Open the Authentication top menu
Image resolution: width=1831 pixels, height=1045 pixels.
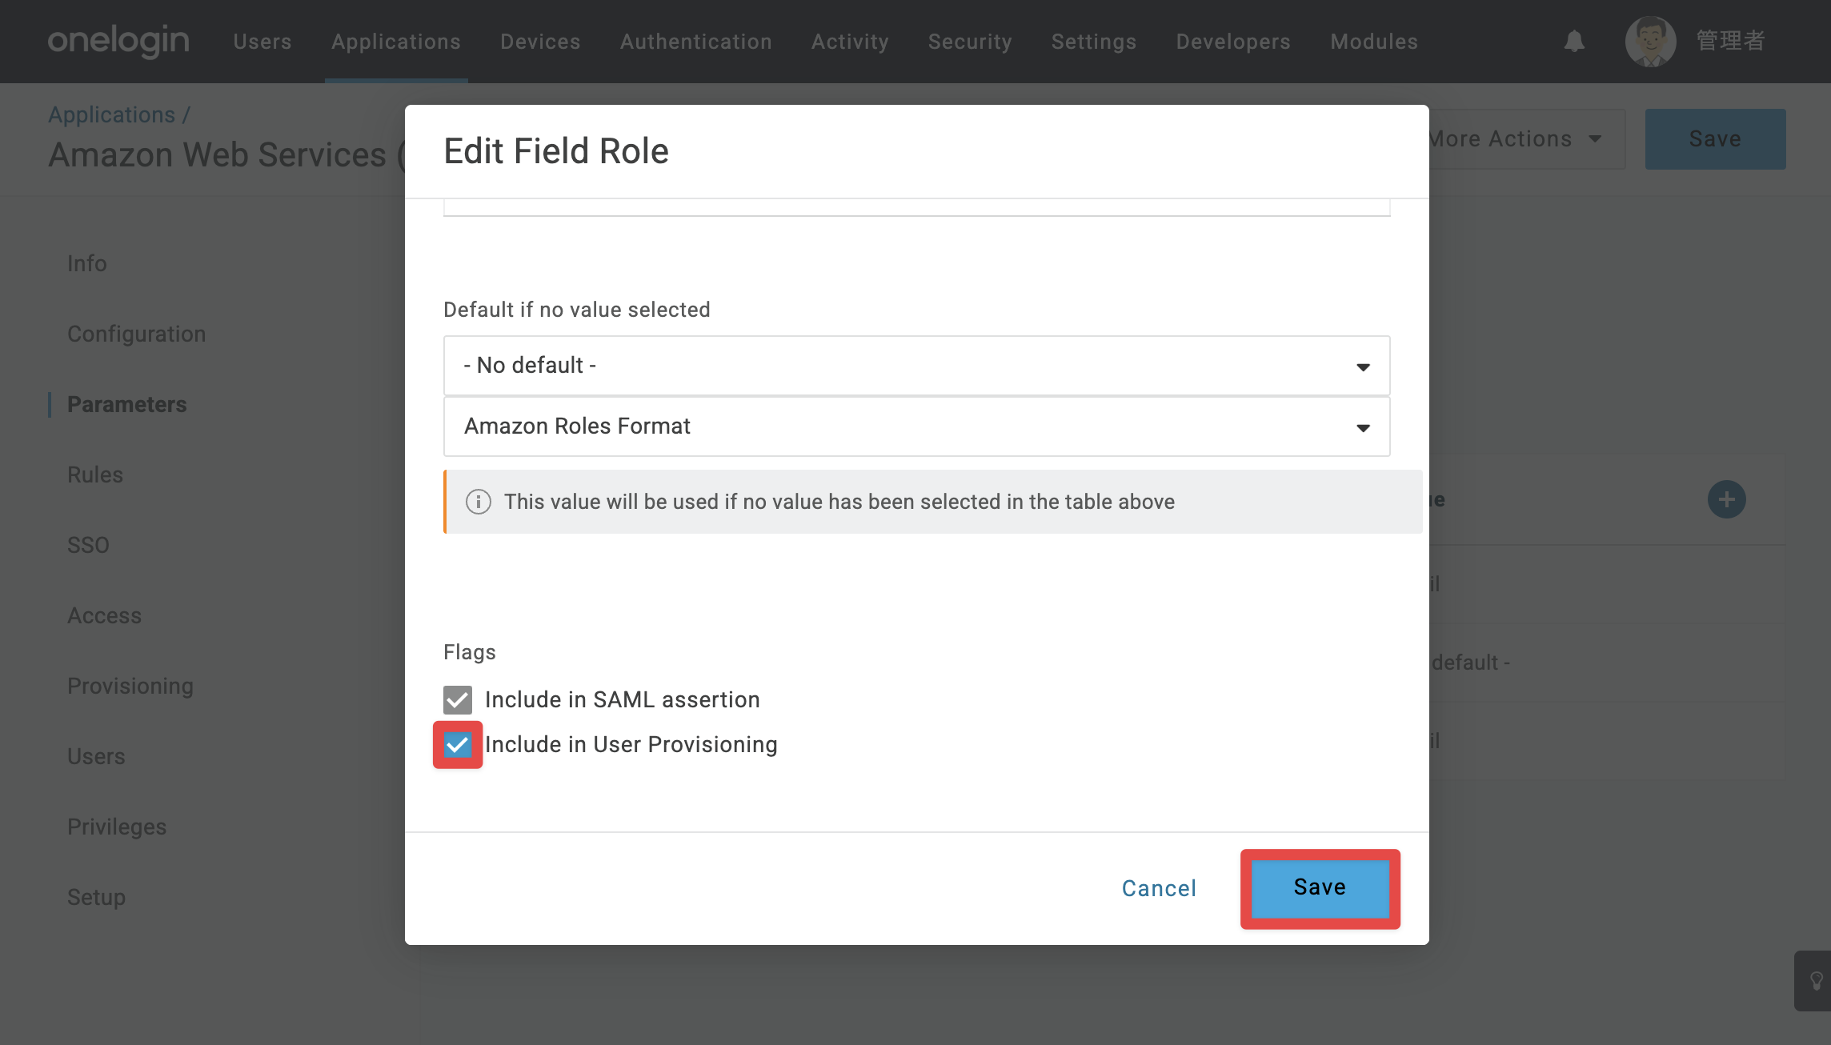[x=696, y=42]
